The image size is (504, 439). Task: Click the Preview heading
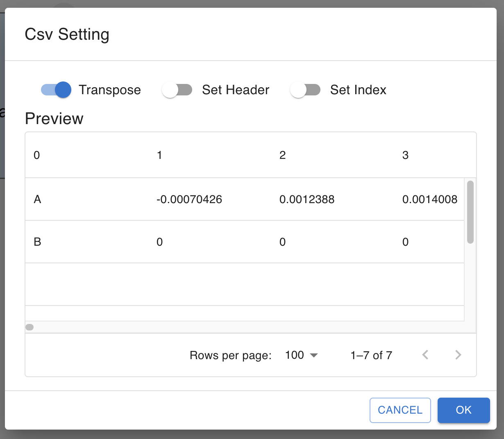54,119
